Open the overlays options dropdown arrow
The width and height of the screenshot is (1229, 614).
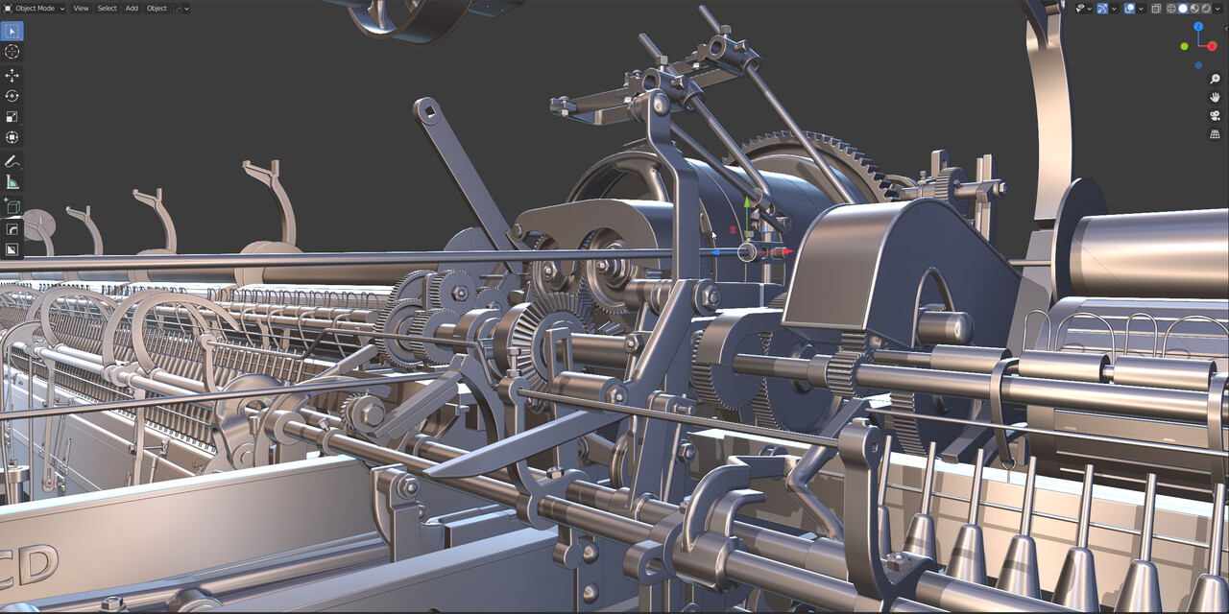coord(1141,9)
